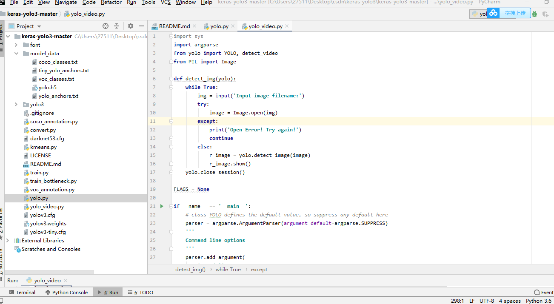Screen dimensions: 554x304
Task: Open the Navigate menu
Action: tap(66, 2)
